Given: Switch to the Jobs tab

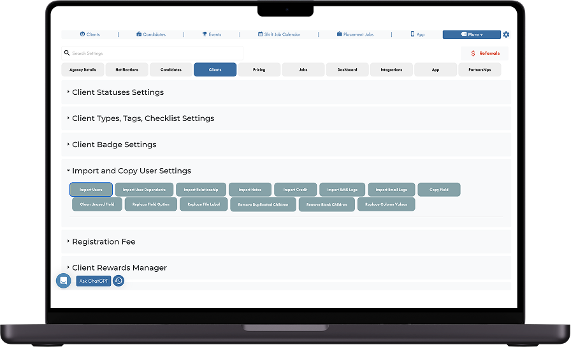Looking at the screenshot, I should (x=303, y=69).
